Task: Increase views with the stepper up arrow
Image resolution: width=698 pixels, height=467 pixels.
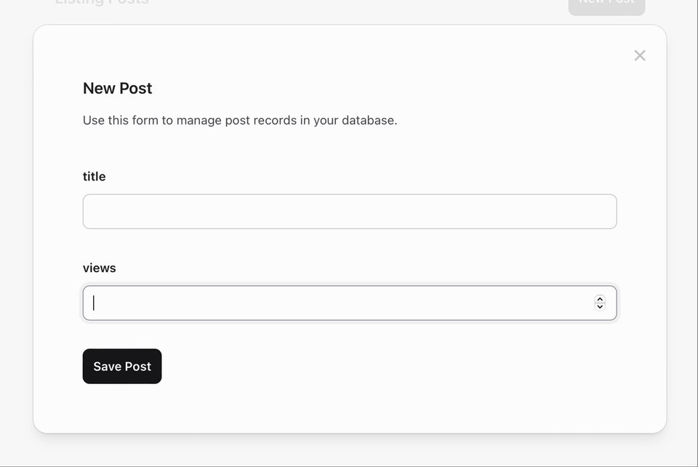Action: (600, 299)
